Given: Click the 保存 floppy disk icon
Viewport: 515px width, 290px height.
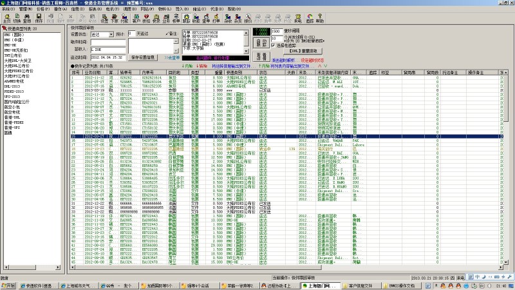Looking at the screenshot, I should coord(39,18).
